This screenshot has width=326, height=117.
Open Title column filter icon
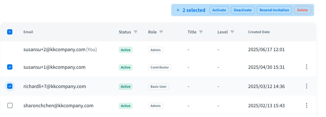click(x=201, y=32)
